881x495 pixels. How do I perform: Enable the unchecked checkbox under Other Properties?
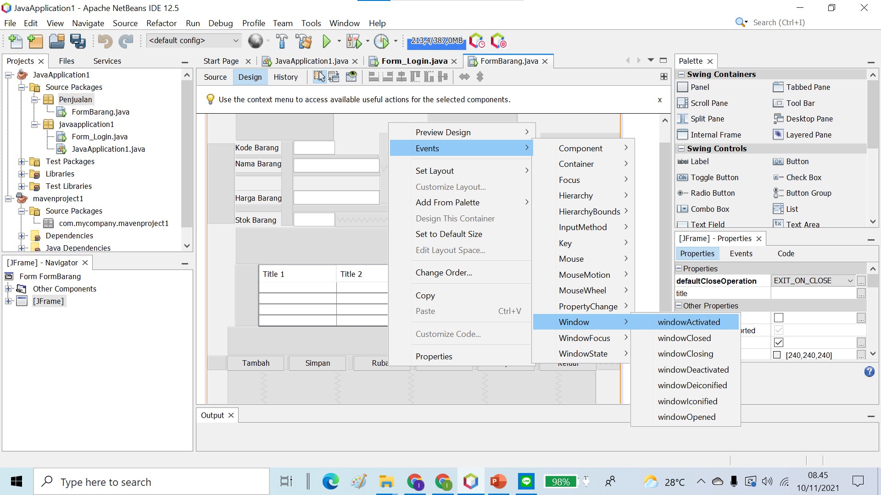tap(778, 317)
